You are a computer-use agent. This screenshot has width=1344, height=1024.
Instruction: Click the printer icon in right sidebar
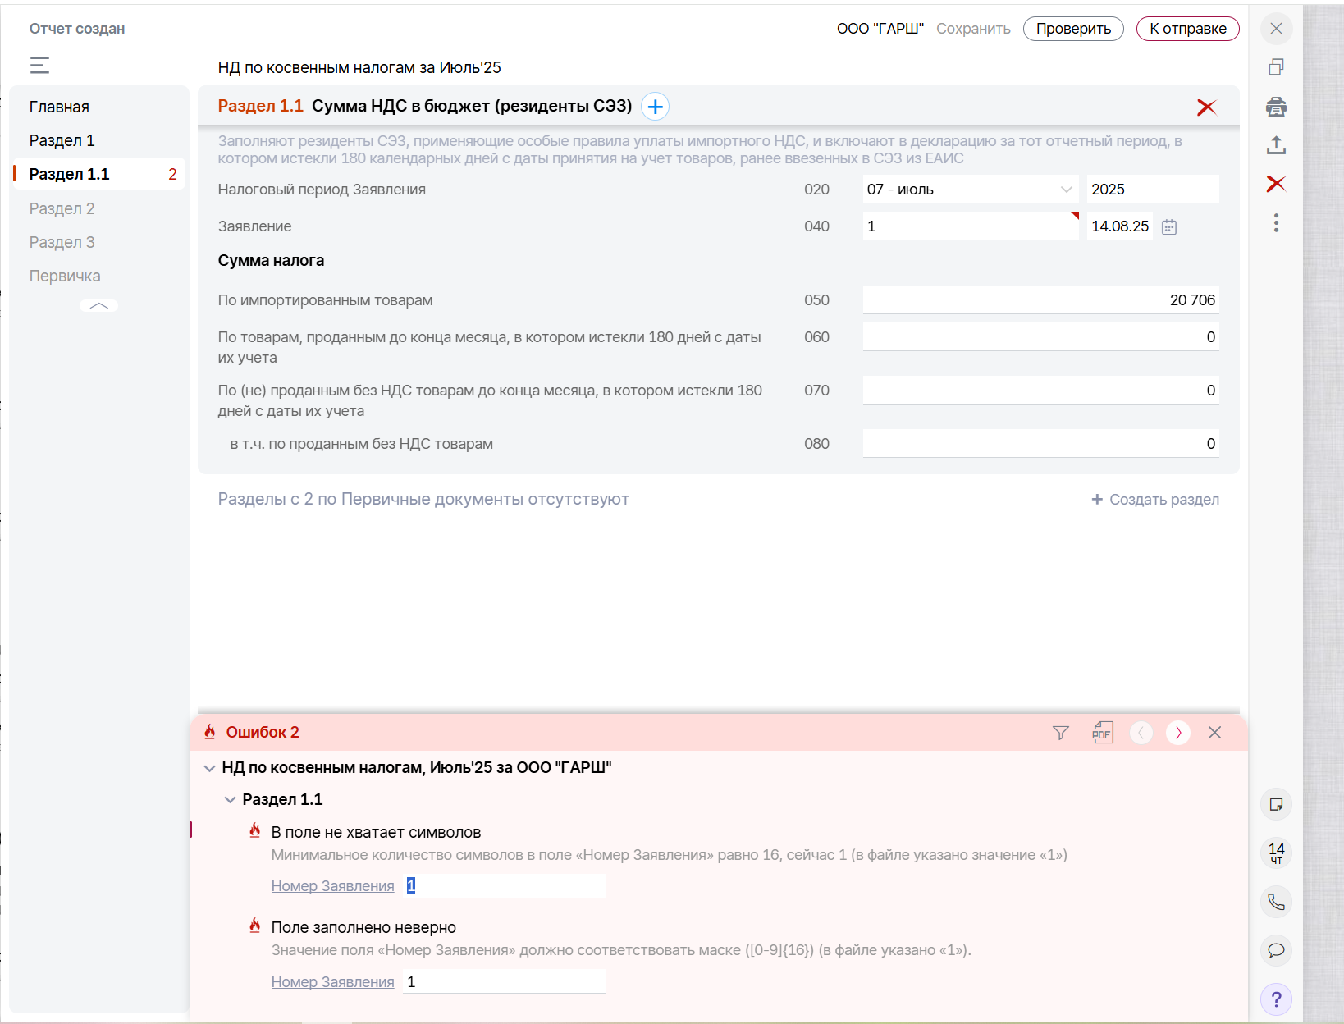pyautogui.click(x=1276, y=107)
